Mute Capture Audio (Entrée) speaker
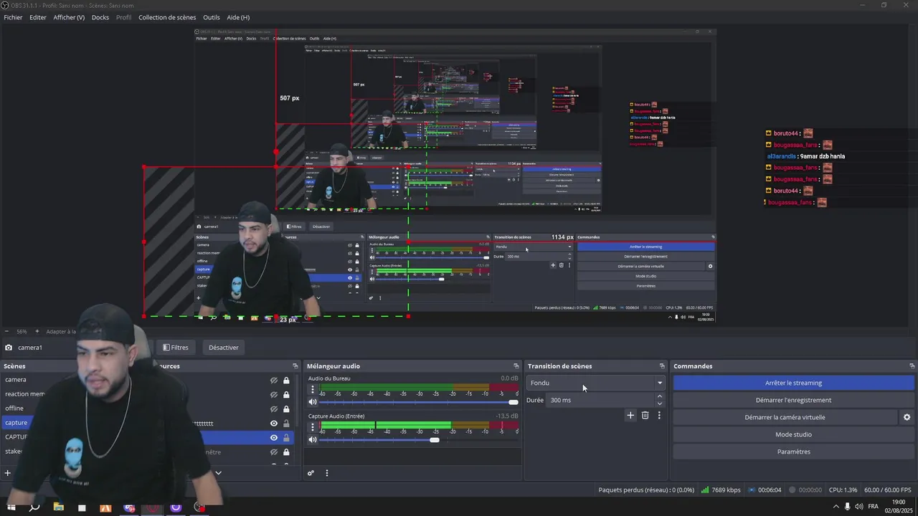Image resolution: width=918 pixels, height=516 pixels. pyautogui.click(x=313, y=440)
